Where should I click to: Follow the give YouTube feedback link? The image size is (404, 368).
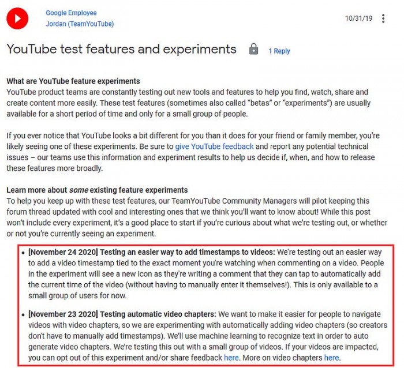(215, 147)
